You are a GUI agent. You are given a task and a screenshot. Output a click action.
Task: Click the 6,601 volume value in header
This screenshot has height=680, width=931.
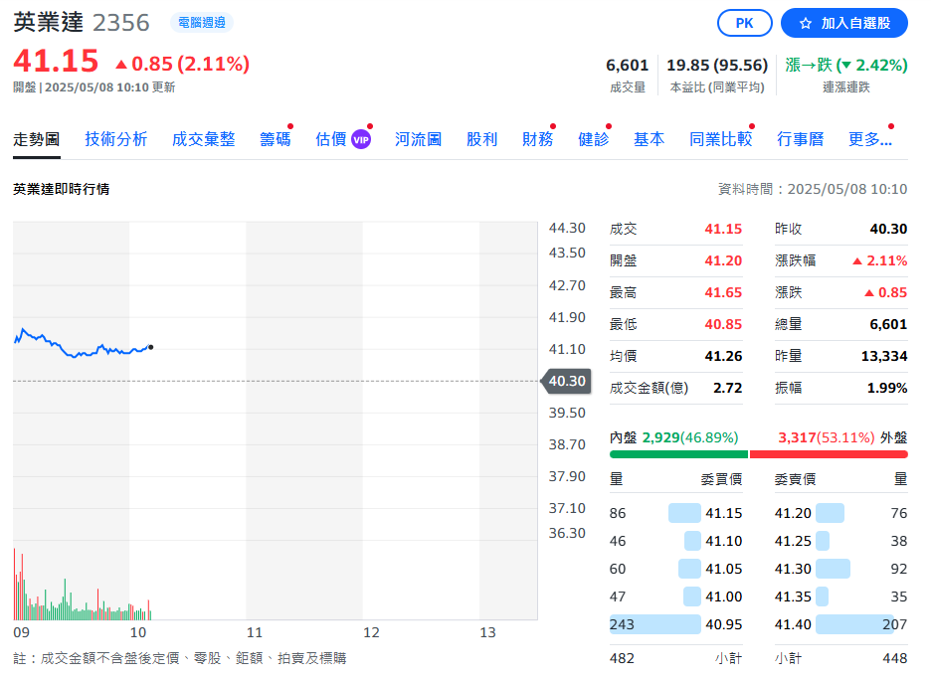(627, 65)
